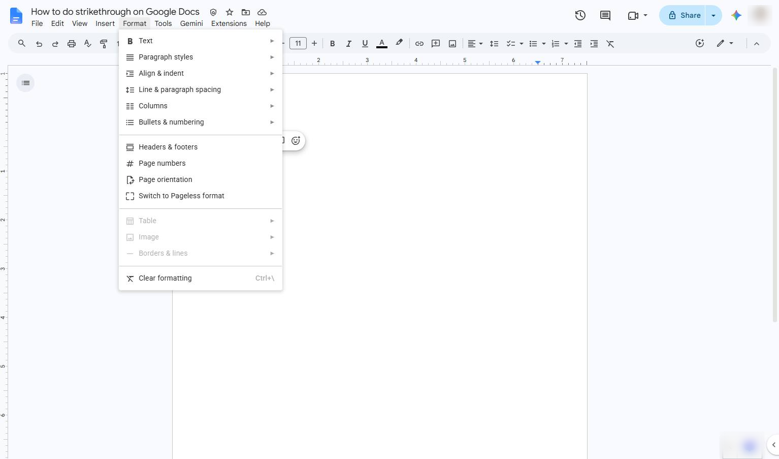Show the side panel arrow
The width and height of the screenshot is (779, 459).
[x=773, y=445]
